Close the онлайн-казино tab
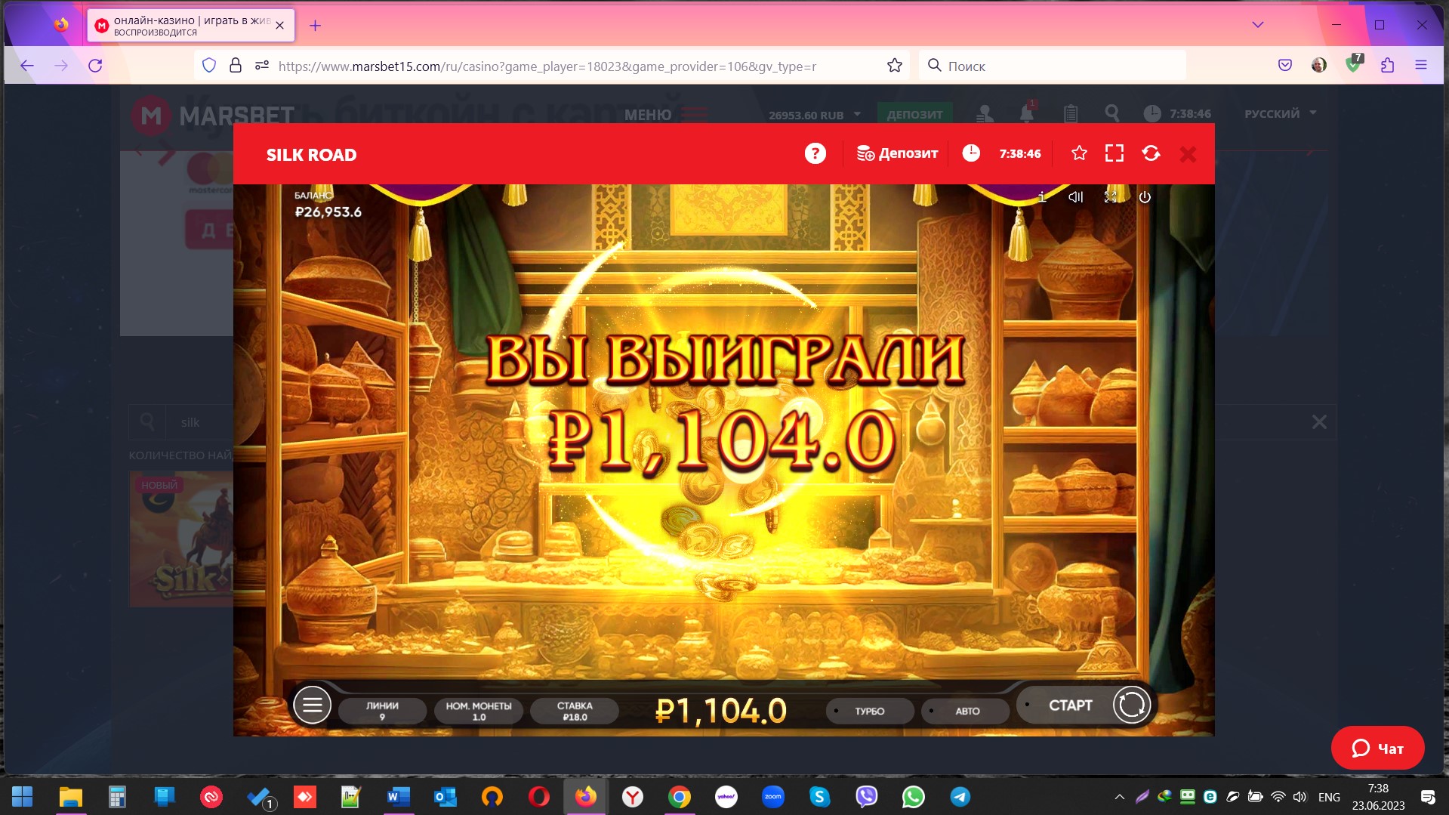Viewport: 1449px width, 815px height. click(x=280, y=26)
